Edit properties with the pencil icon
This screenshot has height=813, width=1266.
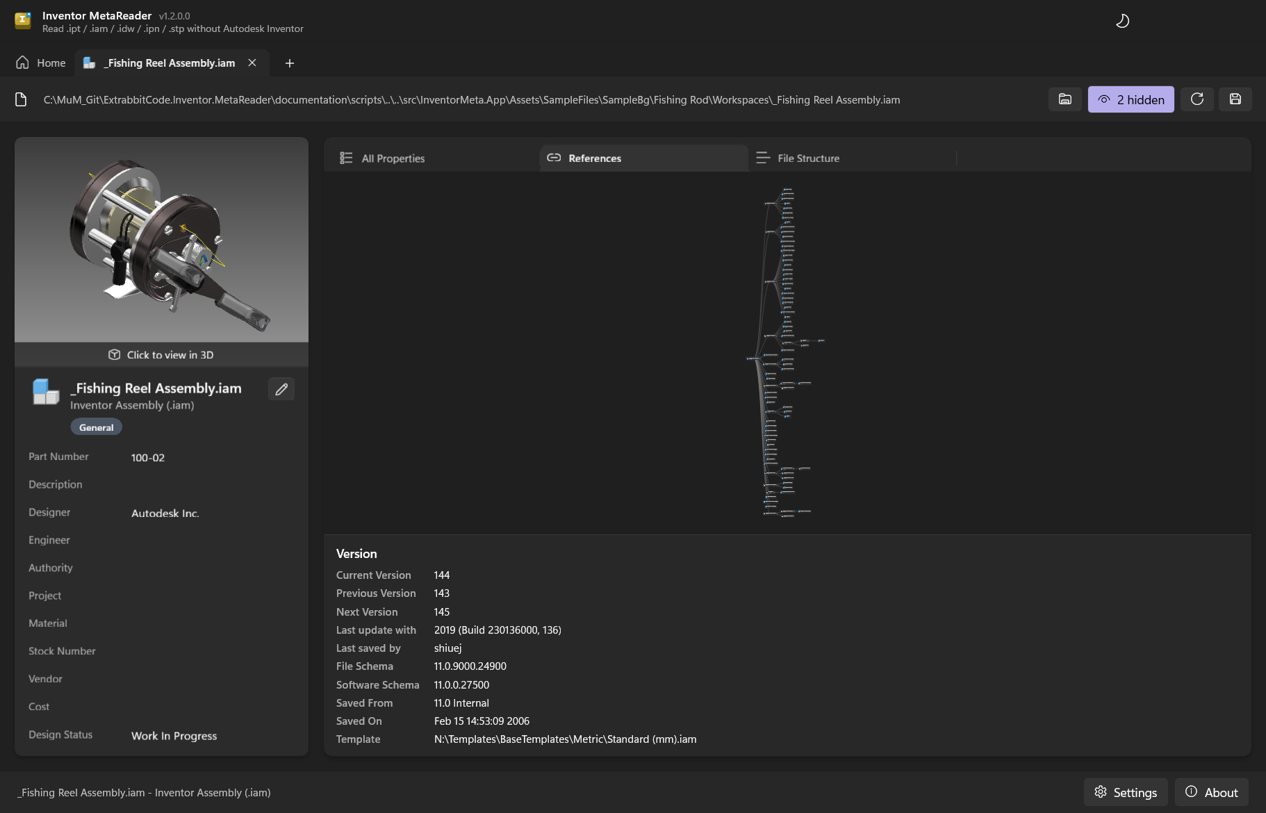tap(281, 389)
